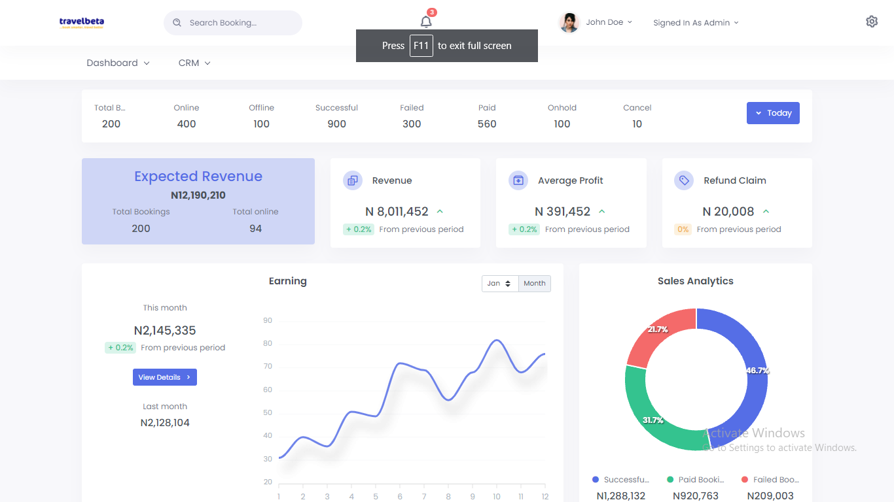Image resolution: width=894 pixels, height=502 pixels.
Task: Click the Refund Claim tag icon
Action: pos(684,180)
